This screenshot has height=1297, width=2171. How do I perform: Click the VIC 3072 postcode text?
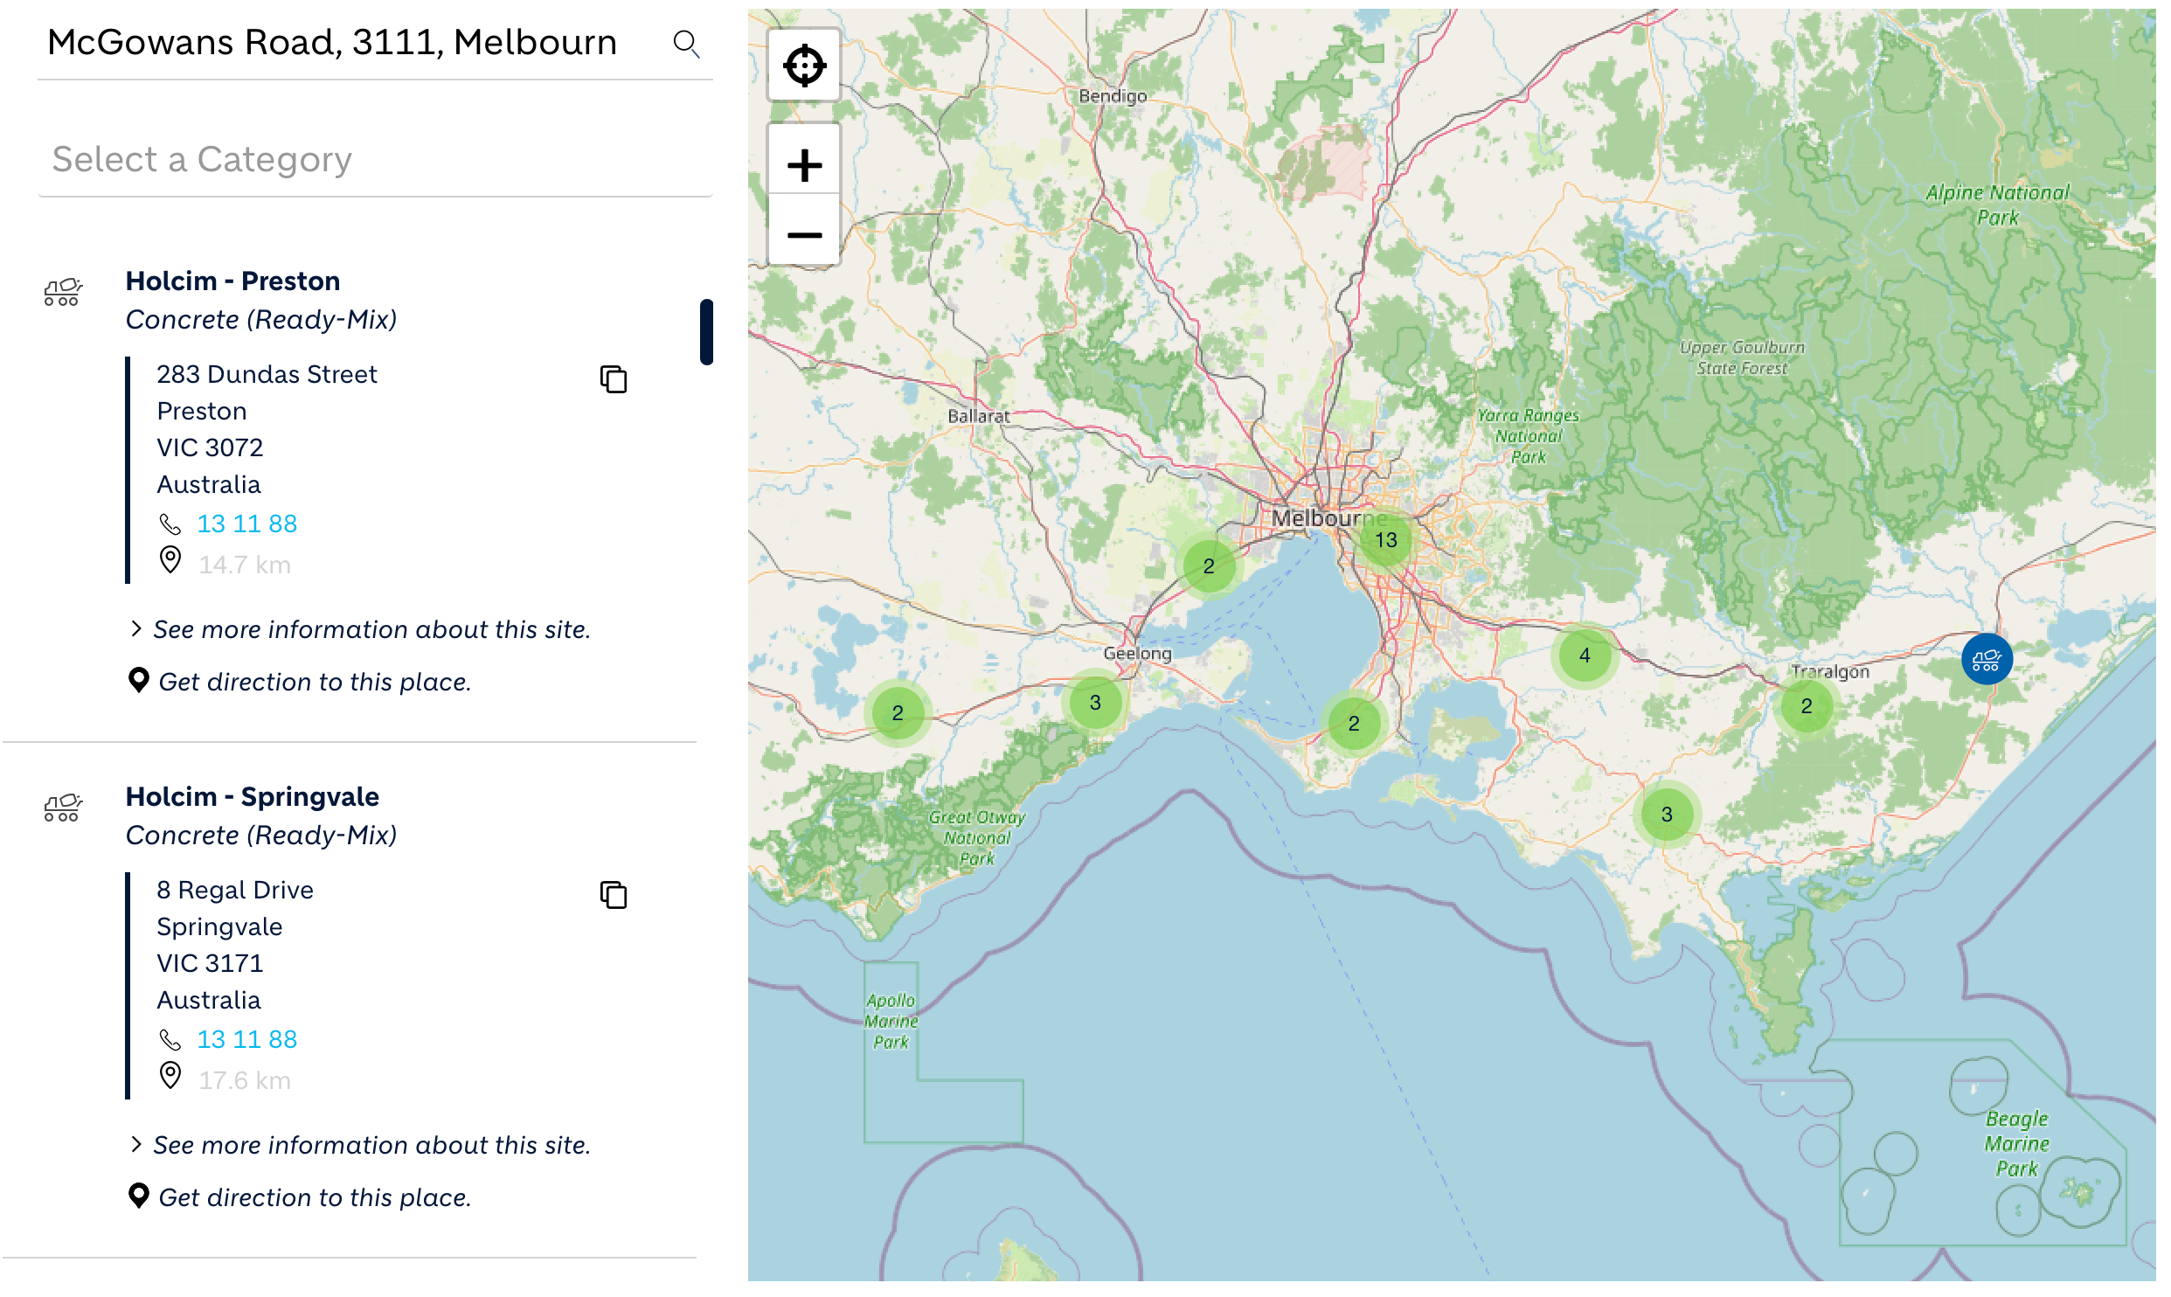[x=210, y=447]
